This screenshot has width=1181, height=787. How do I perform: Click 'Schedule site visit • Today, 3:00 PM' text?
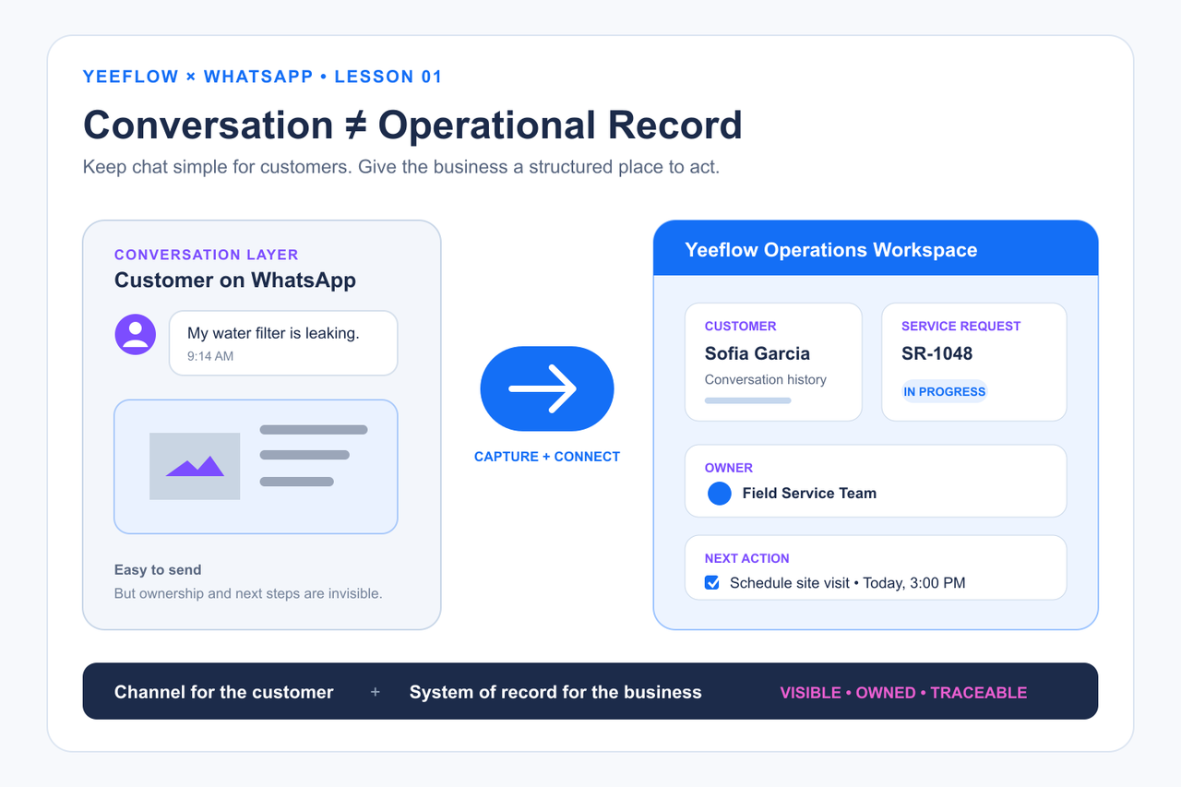tap(848, 583)
